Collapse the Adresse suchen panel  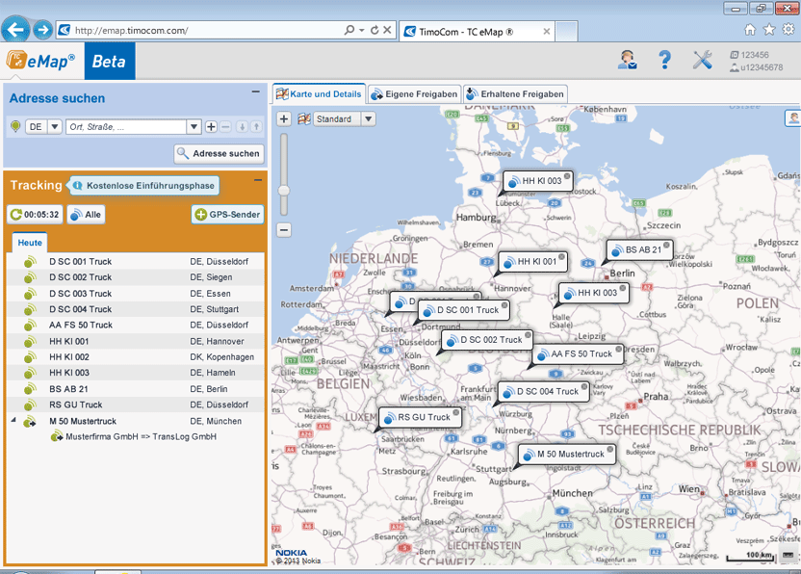tap(256, 92)
